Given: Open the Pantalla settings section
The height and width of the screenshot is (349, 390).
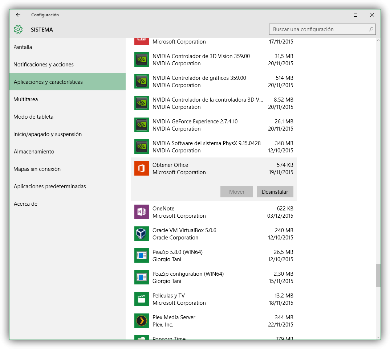Looking at the screenshot, I should click(x=68, y=47).
